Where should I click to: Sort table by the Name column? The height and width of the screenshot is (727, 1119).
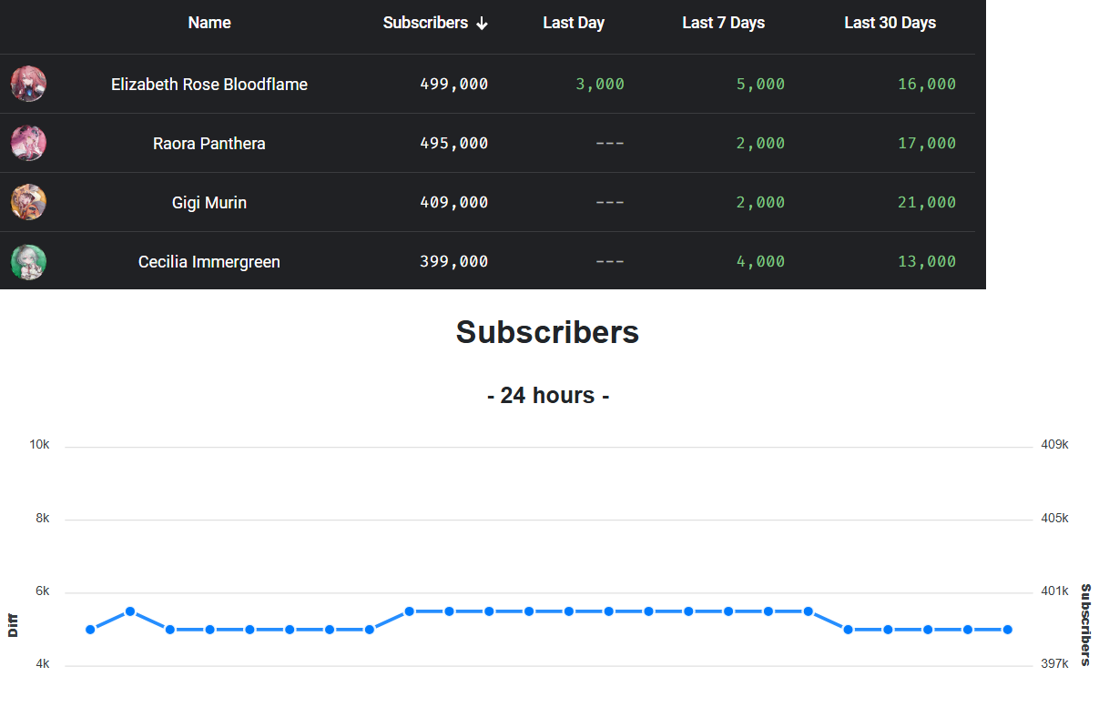[x=209, y=23]
